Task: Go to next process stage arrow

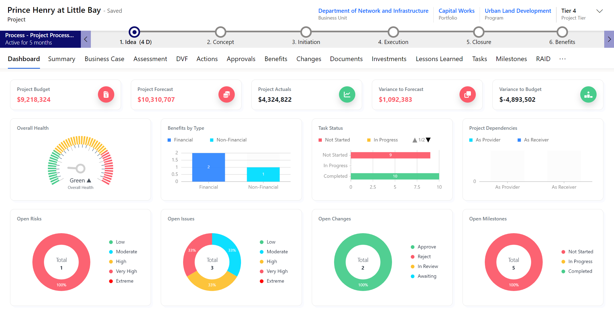Action: point(609,39)
